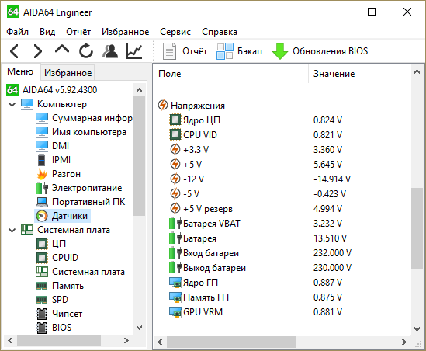
Task: Open the Справка menu
Action: click(x=220, y=32)
